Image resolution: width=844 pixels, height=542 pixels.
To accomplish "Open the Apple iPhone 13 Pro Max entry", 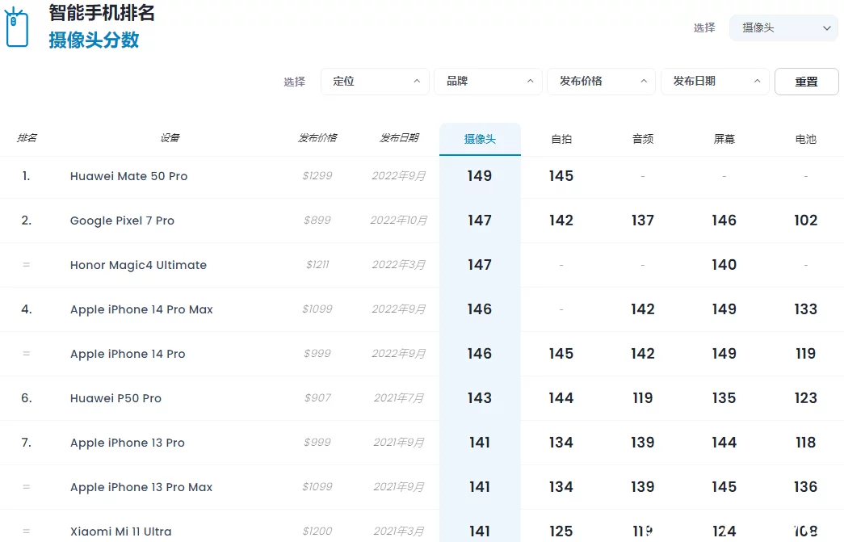I will [141, 487].
